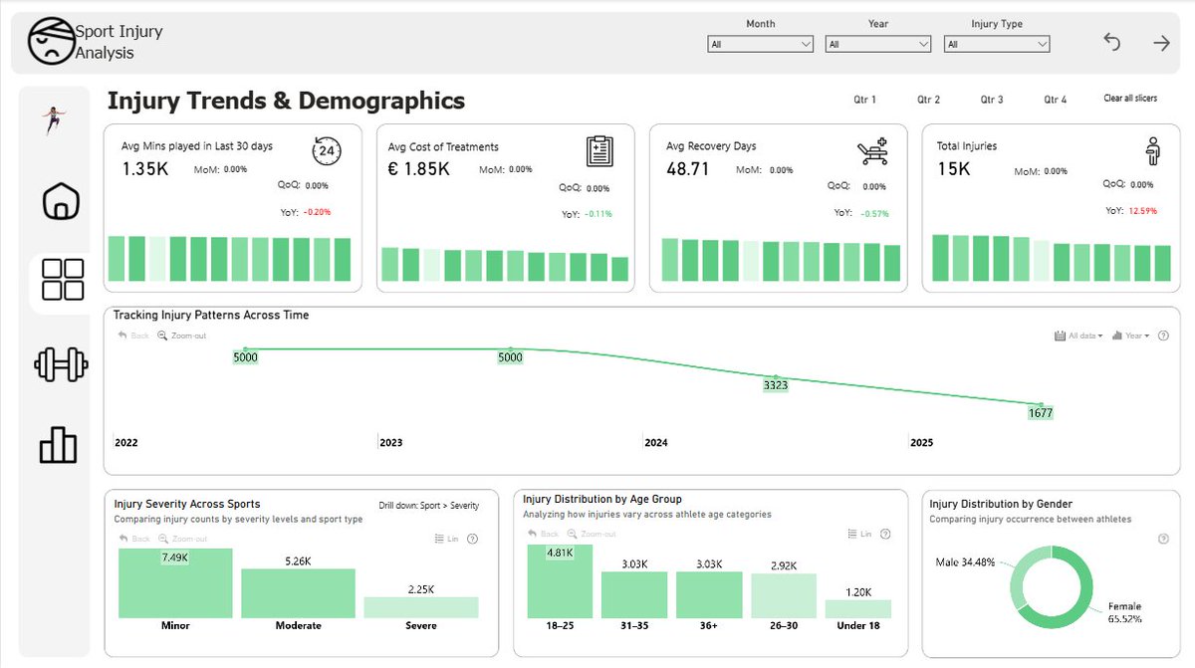Select the 36+ age group bar
The width and height of the screenshot is (1195, 668).
click(708, 594)
